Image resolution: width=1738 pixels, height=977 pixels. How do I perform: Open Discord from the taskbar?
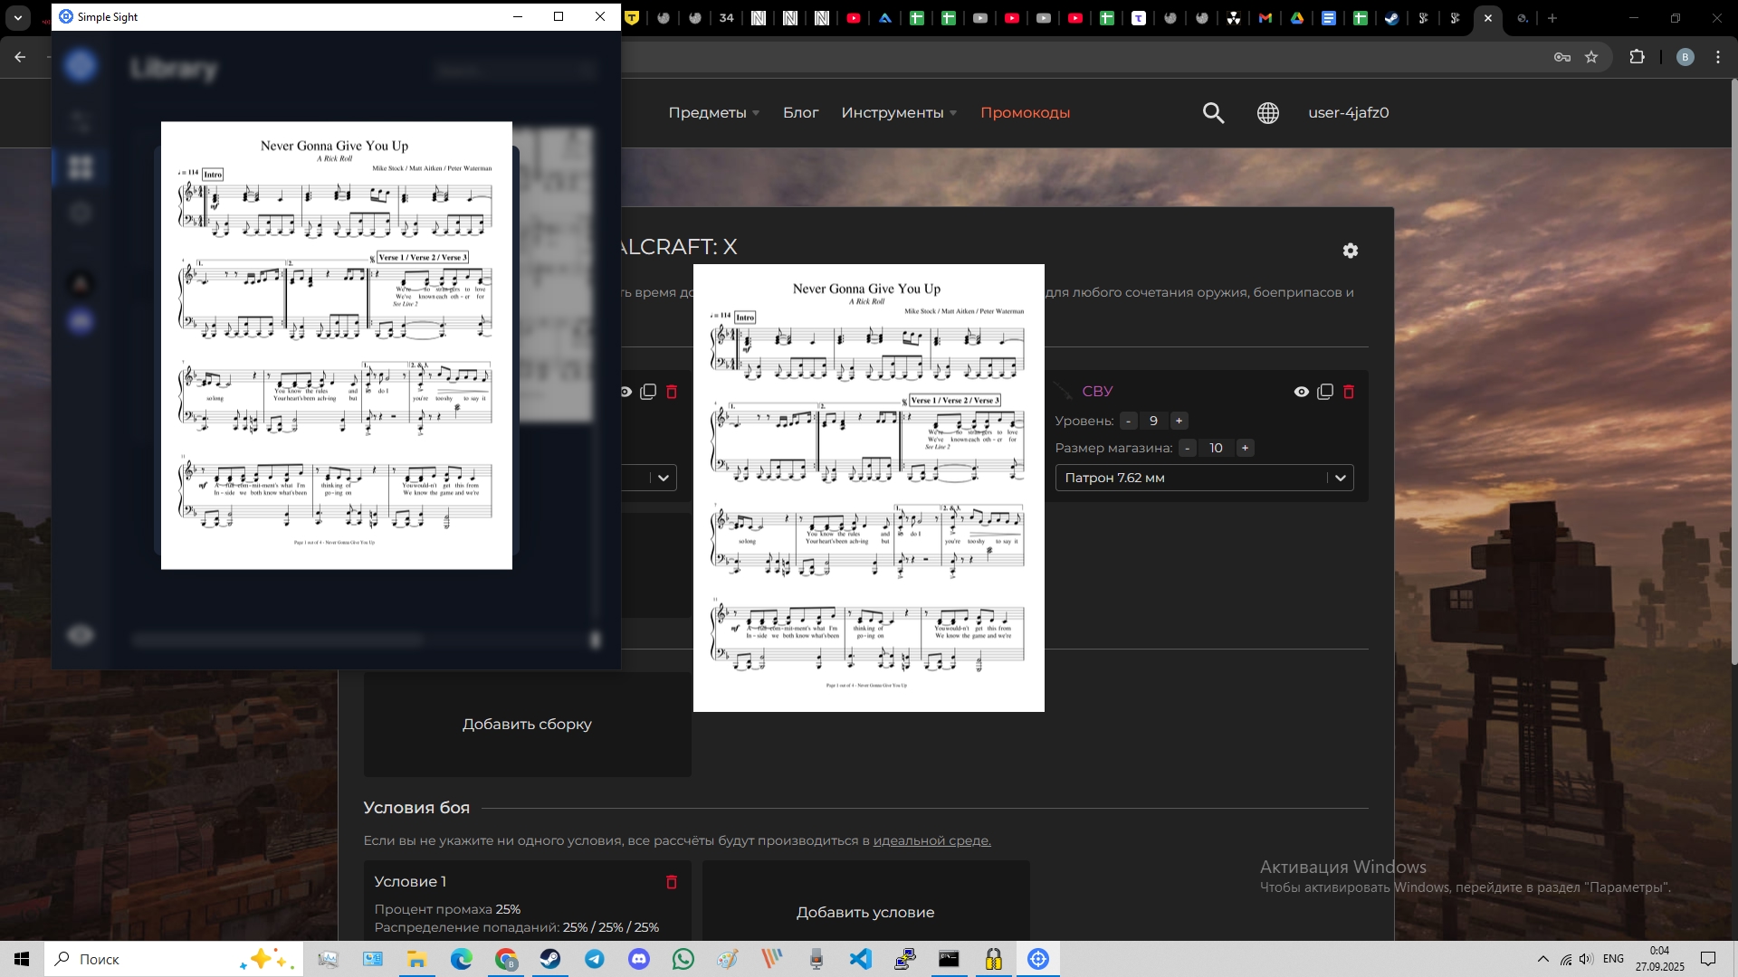[x=639, y=959]
